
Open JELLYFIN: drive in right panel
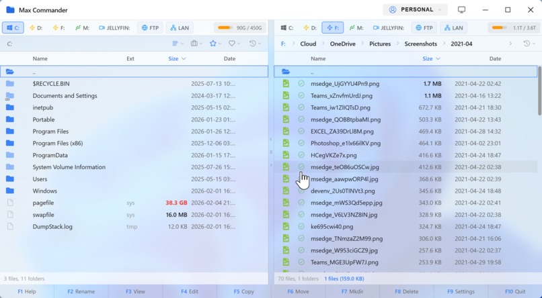[389, 28]
